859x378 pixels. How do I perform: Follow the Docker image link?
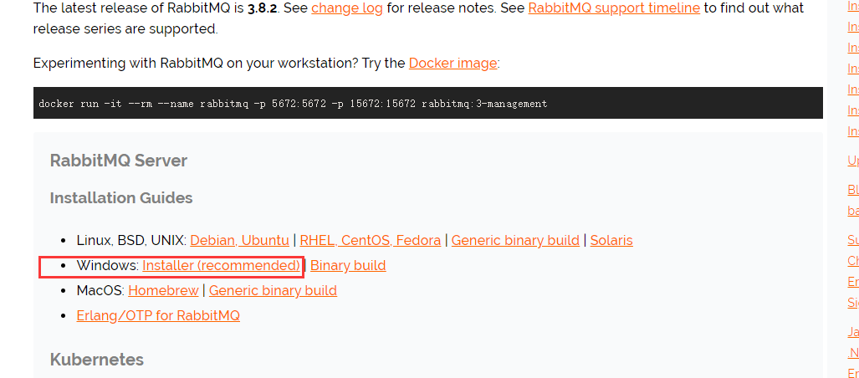point(453,64)
